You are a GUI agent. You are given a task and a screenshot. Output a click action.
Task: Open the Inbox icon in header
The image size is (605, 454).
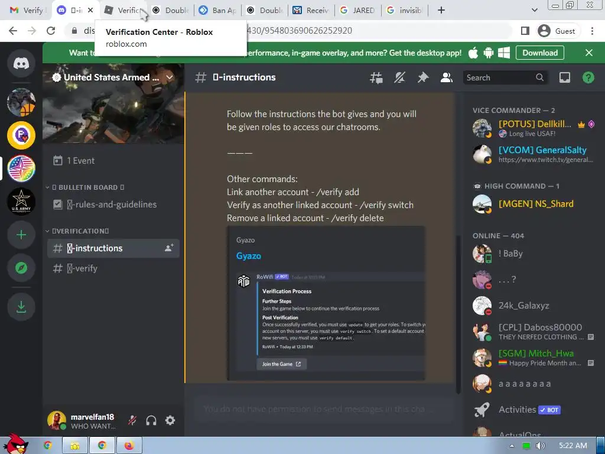pos(564,77)
